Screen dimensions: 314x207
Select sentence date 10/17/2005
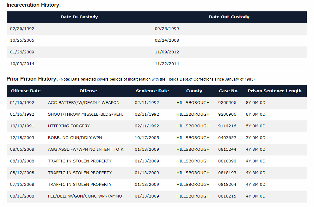coord(147,138)
